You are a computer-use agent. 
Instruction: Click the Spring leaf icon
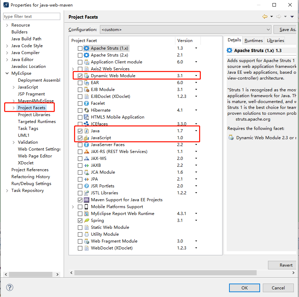point(86,221)
